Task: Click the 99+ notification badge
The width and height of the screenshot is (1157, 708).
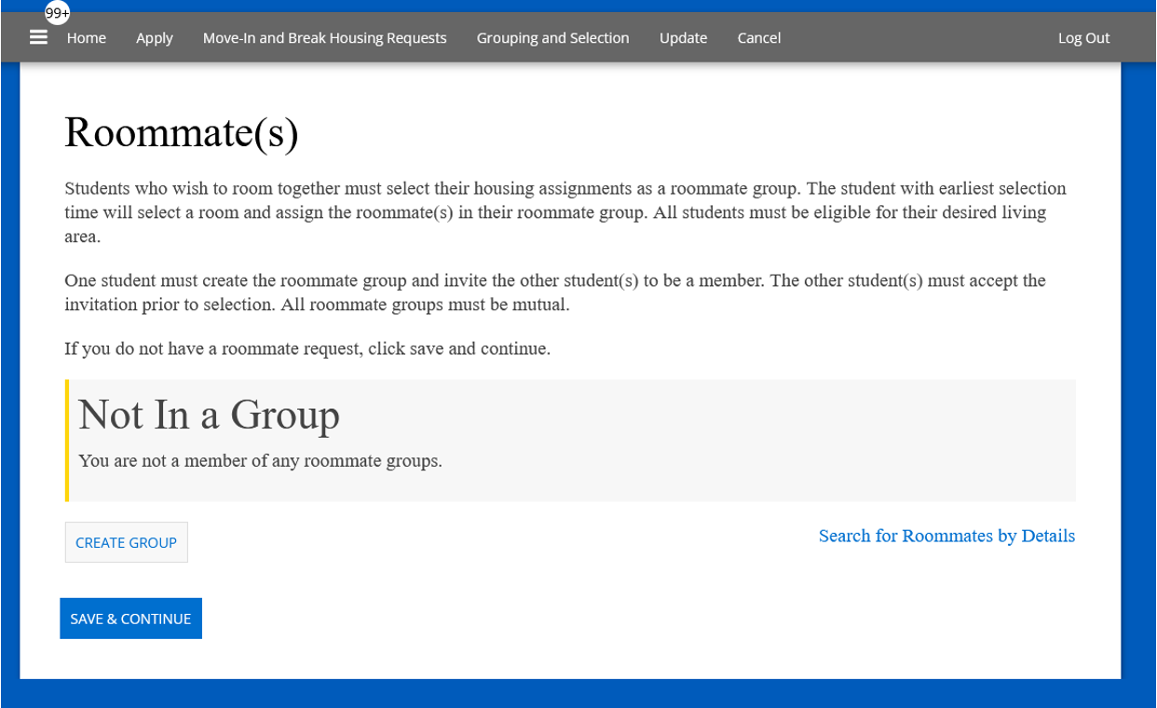Action: 57,13
